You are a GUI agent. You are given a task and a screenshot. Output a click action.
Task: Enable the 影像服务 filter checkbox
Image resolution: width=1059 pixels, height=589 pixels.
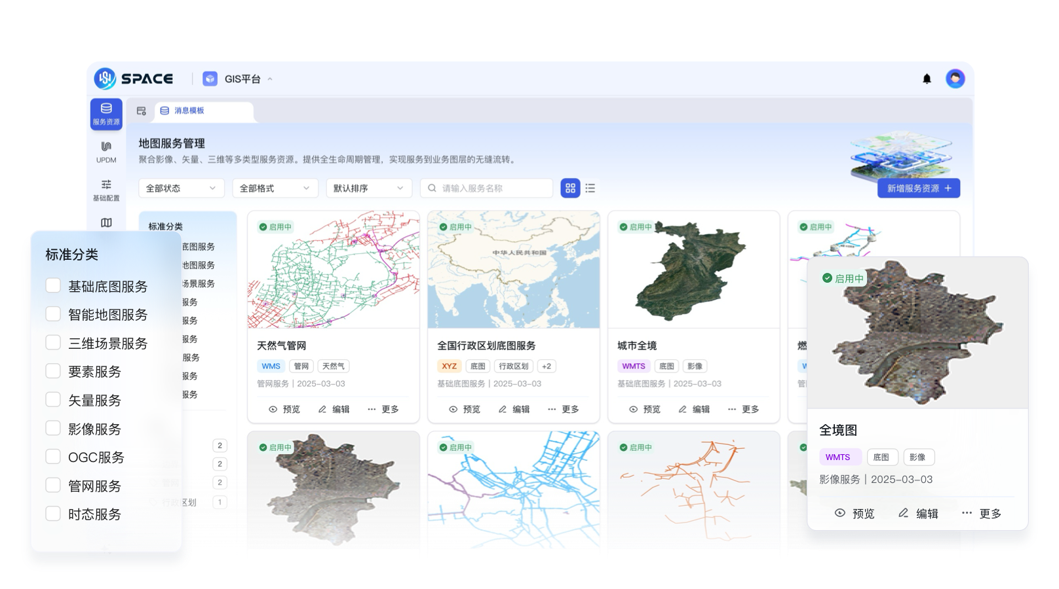52,428
